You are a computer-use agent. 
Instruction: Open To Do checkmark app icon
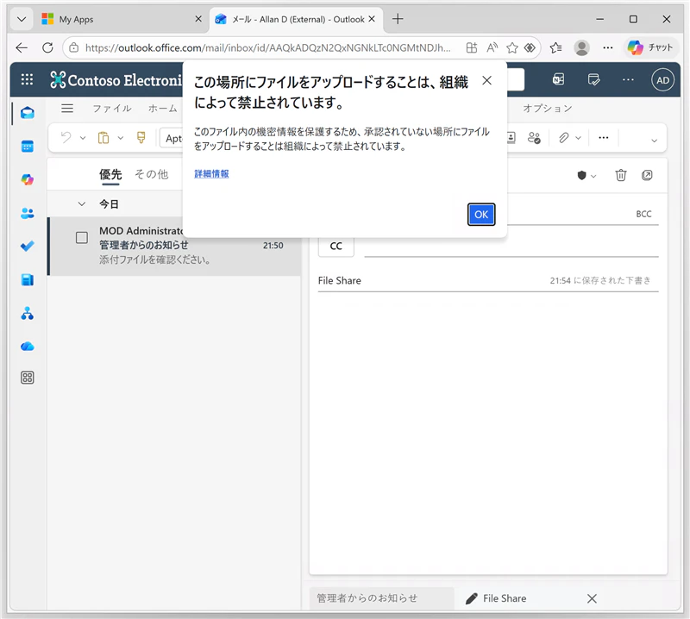pos(28,247)
